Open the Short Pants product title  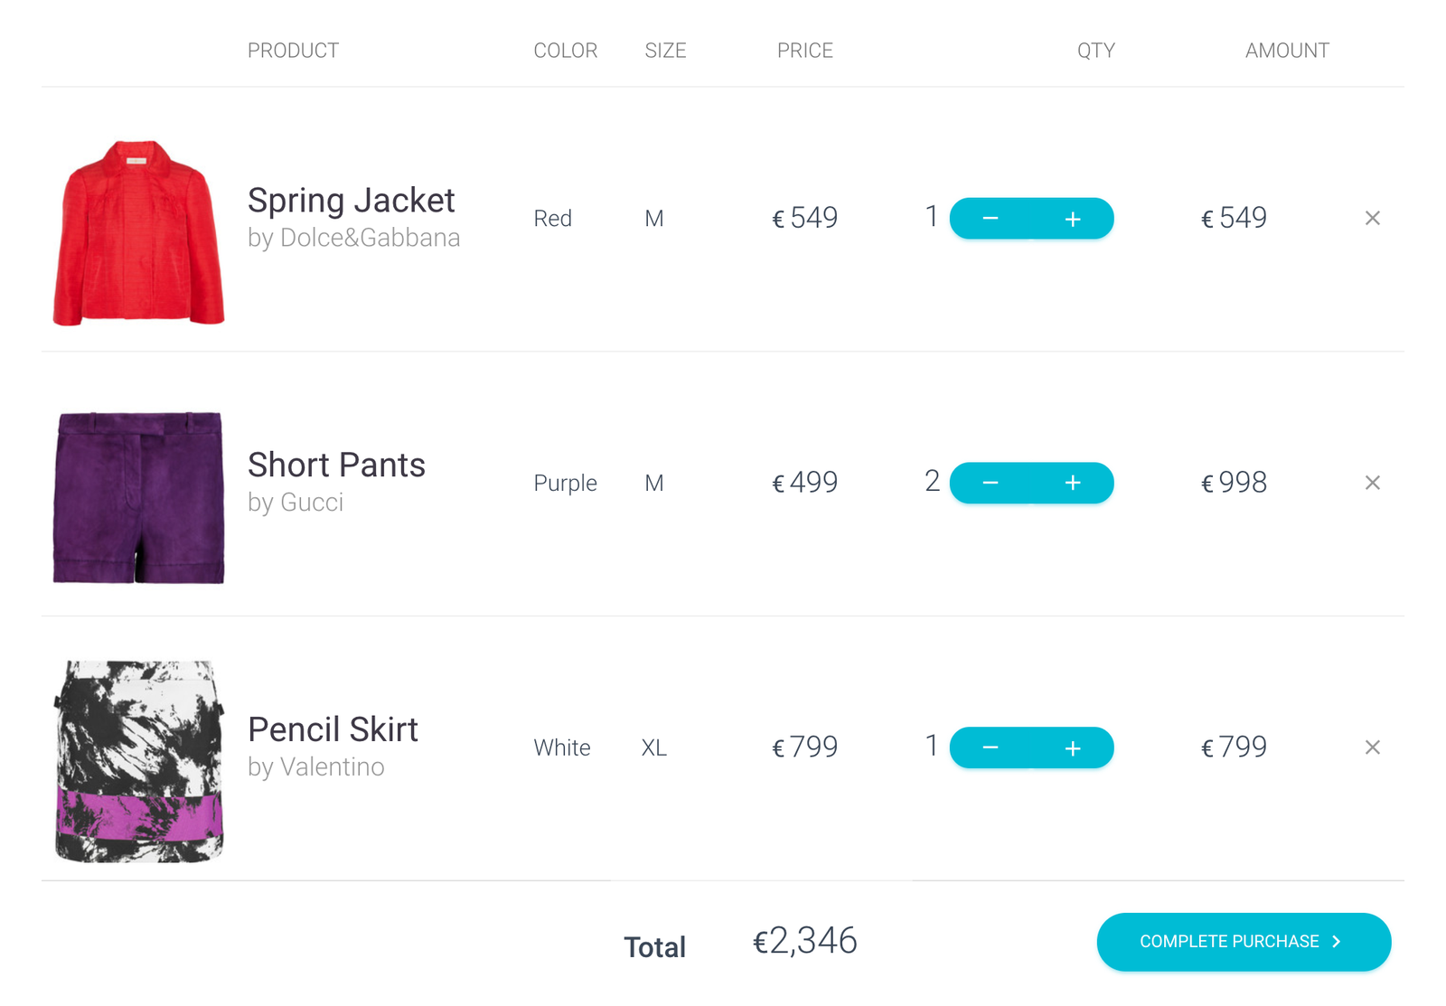point(336,465)
